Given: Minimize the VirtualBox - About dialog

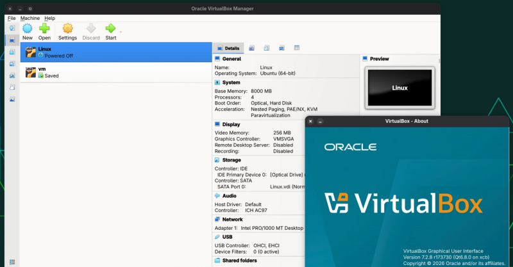Looking at the screenshot, I should pos(320,121).
